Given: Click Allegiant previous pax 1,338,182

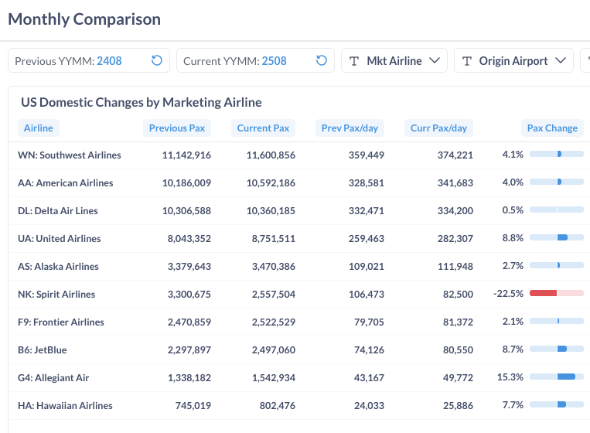Looking at the screenshot, I should pos(189,377).
